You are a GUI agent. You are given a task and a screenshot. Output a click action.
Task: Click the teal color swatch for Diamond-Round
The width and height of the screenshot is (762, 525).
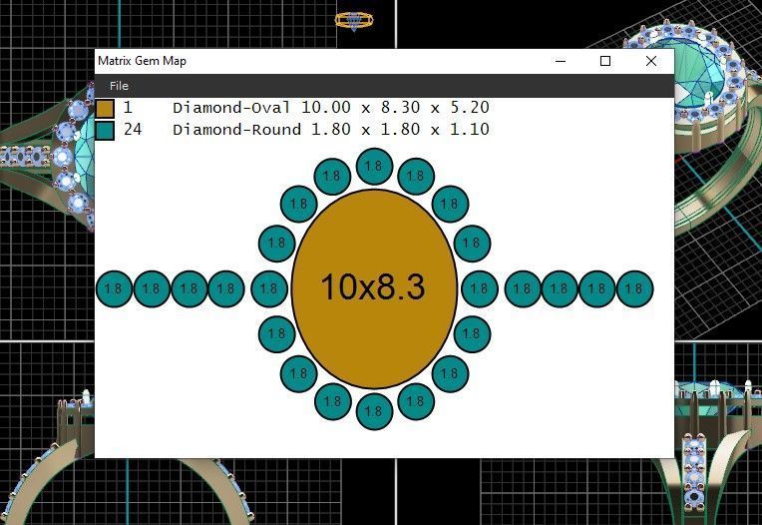coord(105,131)
